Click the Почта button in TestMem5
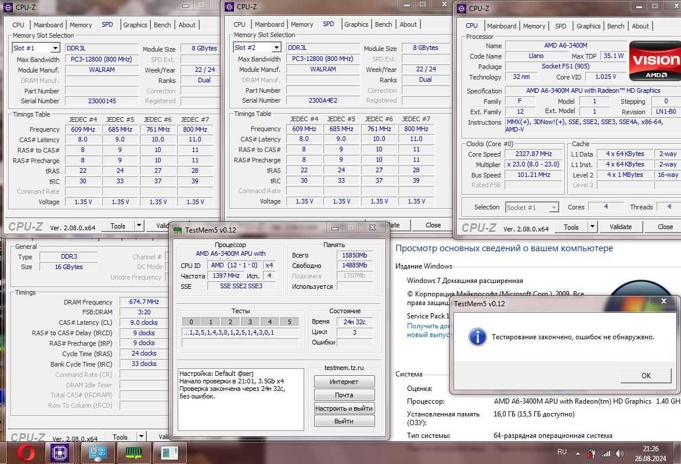Screen dimensions: 681x464 click(x=344, y=395)
